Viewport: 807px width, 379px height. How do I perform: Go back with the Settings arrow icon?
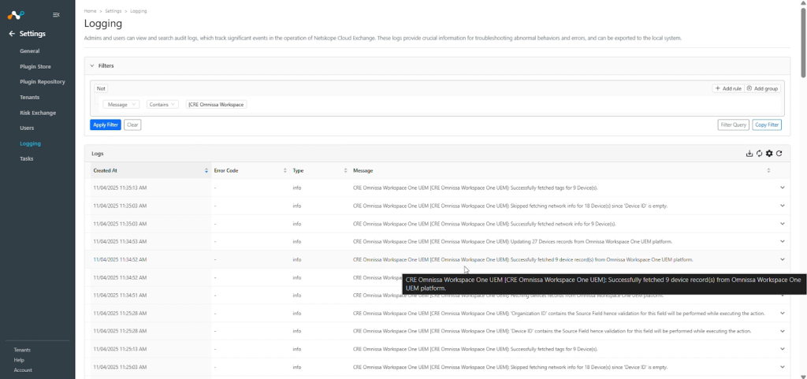[12, 34]
